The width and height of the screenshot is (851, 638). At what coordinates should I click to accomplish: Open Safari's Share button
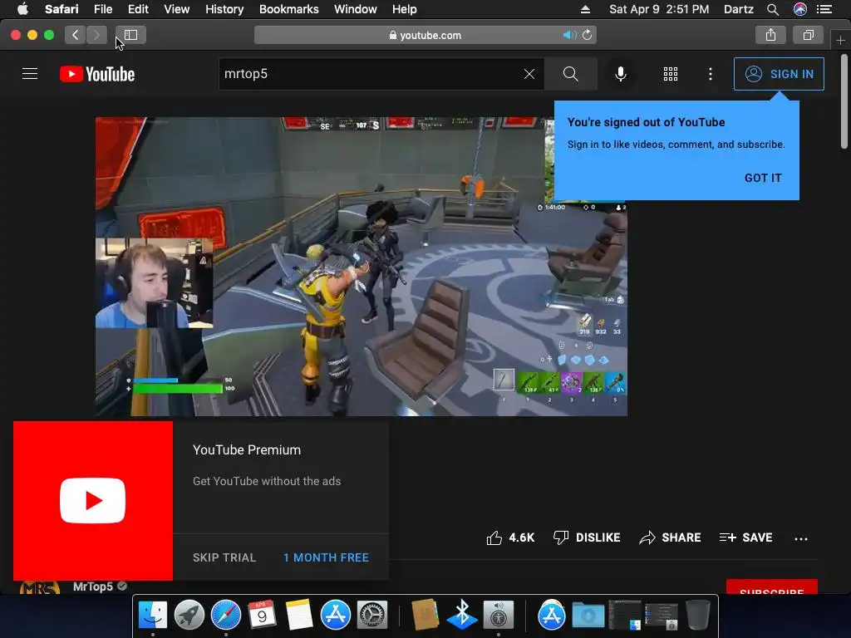click(x=770, y=35)
